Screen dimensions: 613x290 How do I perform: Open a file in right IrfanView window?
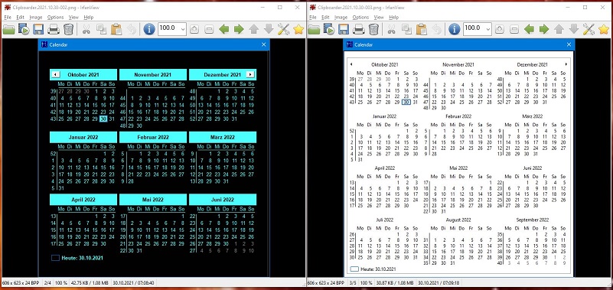point(314,29)
